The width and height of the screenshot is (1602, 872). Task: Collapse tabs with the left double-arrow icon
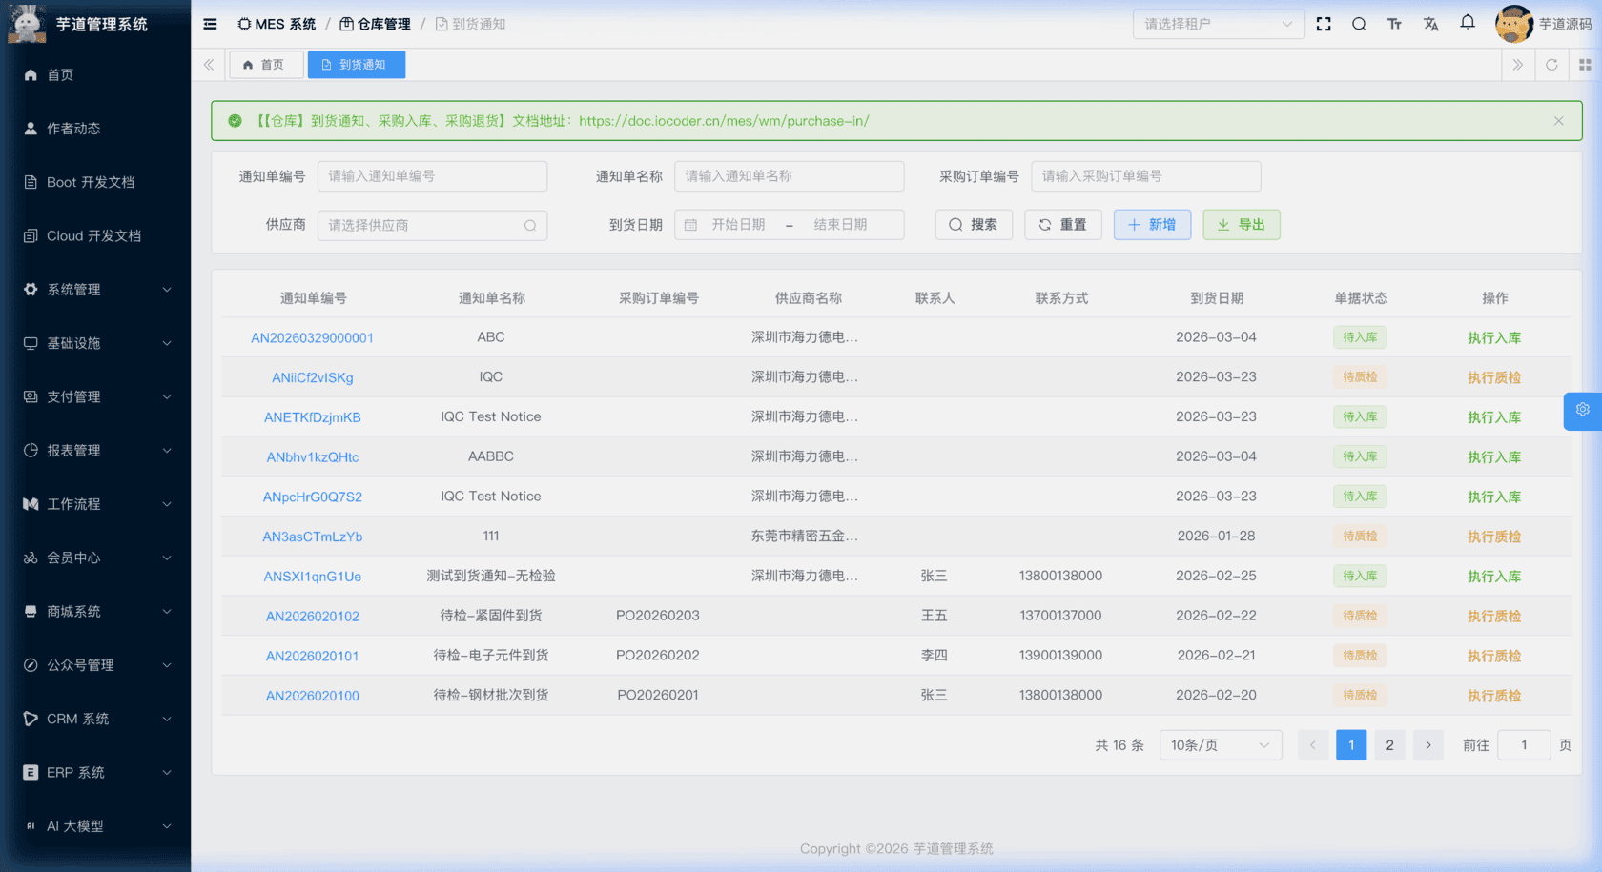209,65
